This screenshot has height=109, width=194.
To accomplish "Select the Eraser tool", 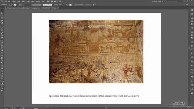I will point(2,38).
